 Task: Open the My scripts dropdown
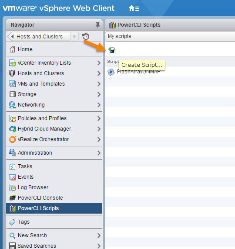pyautogui.click(x=170, y=36)
